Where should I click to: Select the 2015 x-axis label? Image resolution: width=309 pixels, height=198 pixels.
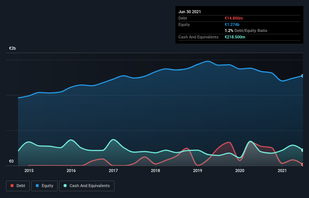coord(29,171)
